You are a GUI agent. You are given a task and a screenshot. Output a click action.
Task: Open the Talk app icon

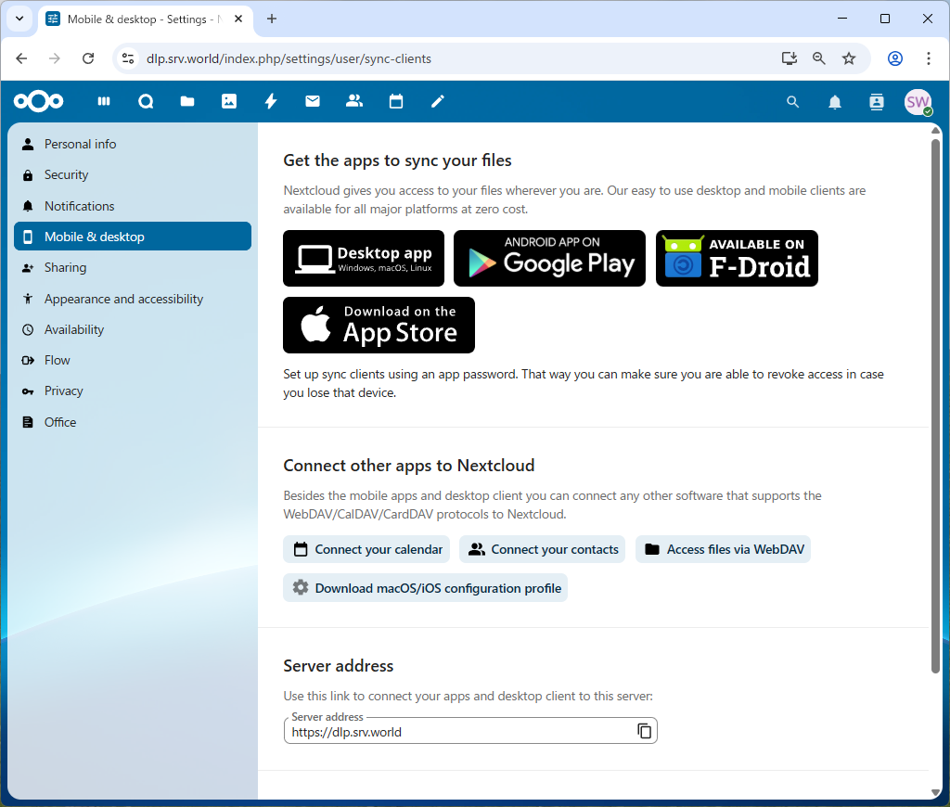click(x=146, y=102)
